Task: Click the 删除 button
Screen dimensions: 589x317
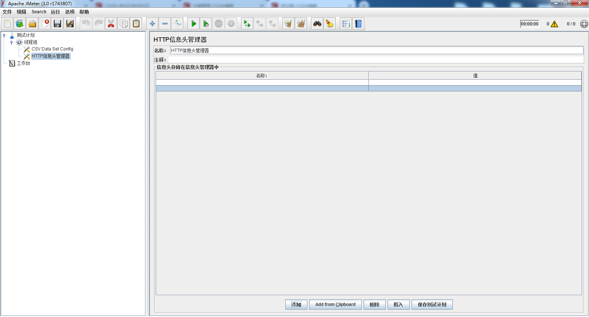Action: [374, 304]
